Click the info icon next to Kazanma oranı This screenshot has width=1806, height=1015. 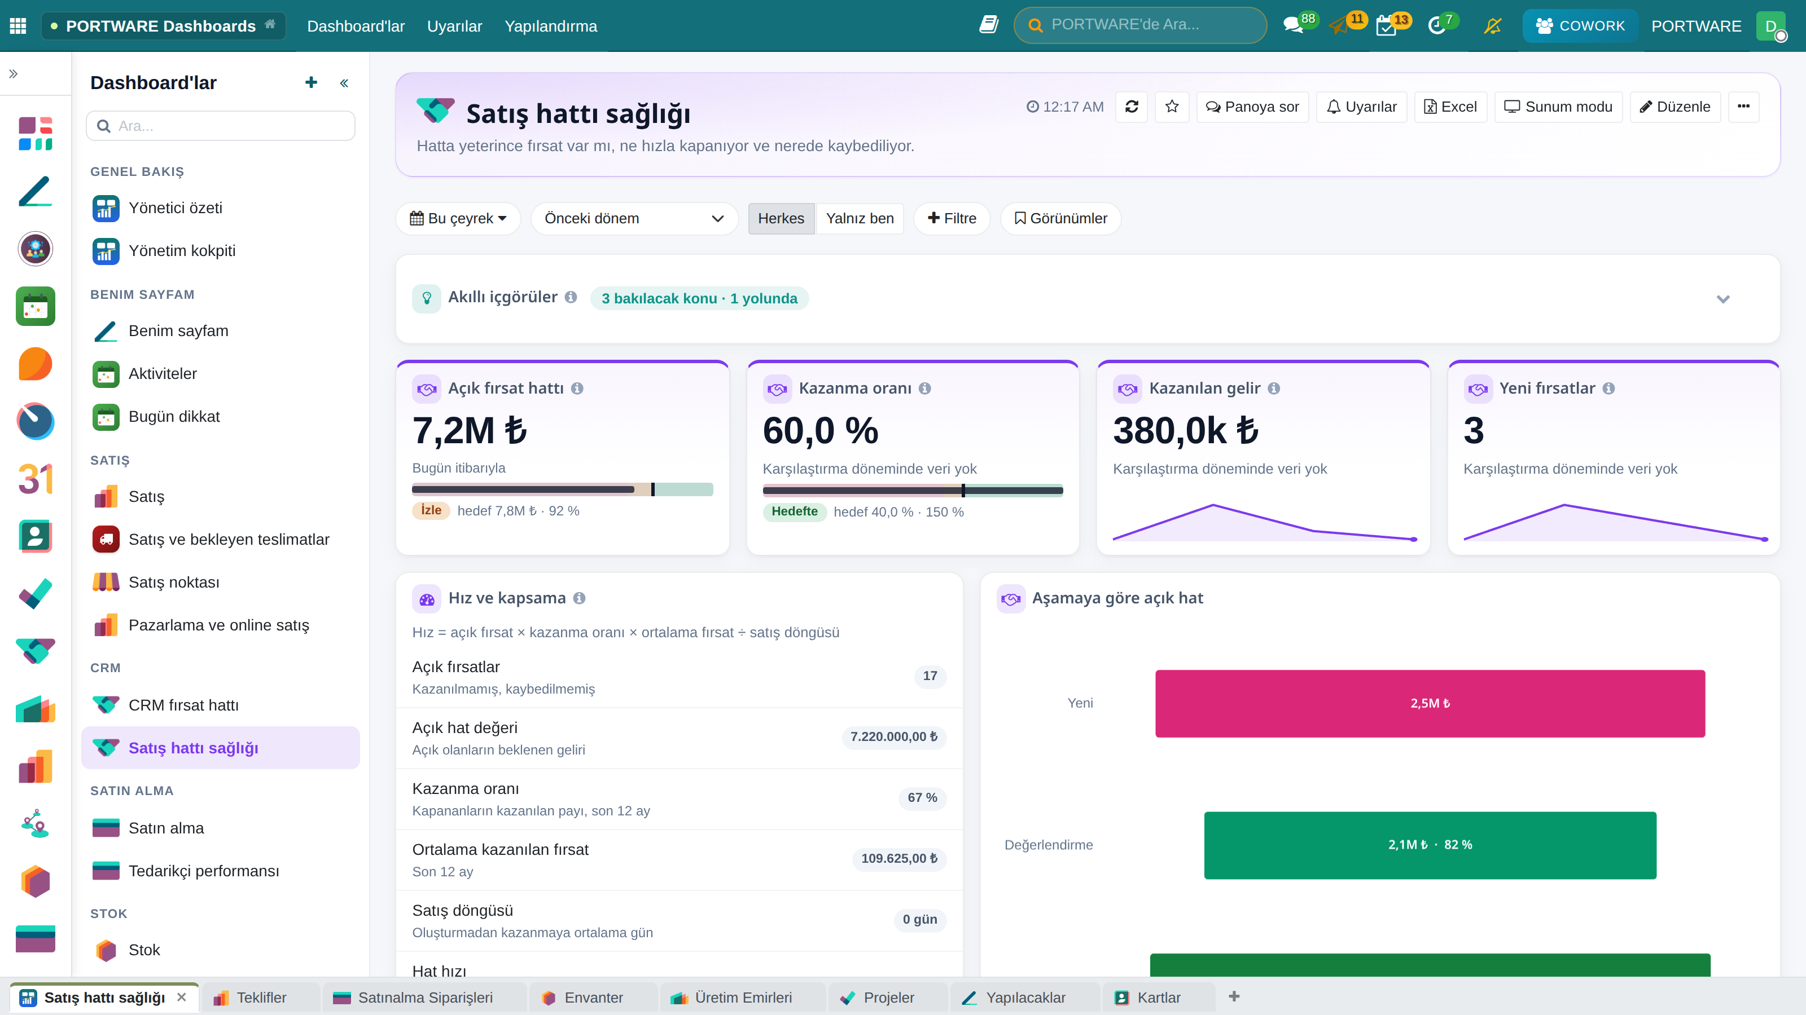(x=925, y=388)
